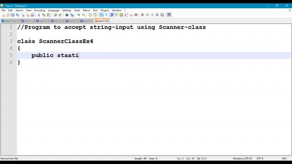Click the document close X beside menu bar
Screen dimensions: 292x164
click(290, 10)
